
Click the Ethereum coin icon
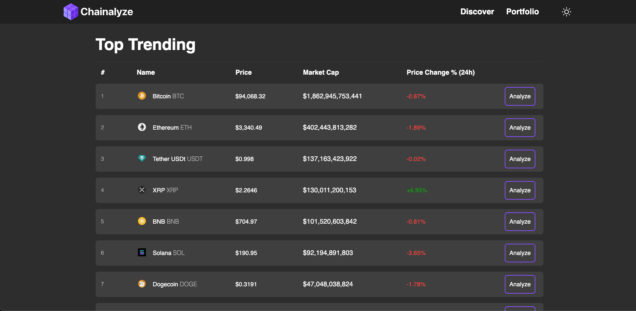click(142, 127)
